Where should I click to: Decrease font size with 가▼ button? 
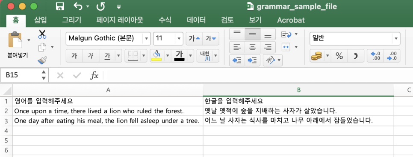pyautogui.click(x=211, y=39)
